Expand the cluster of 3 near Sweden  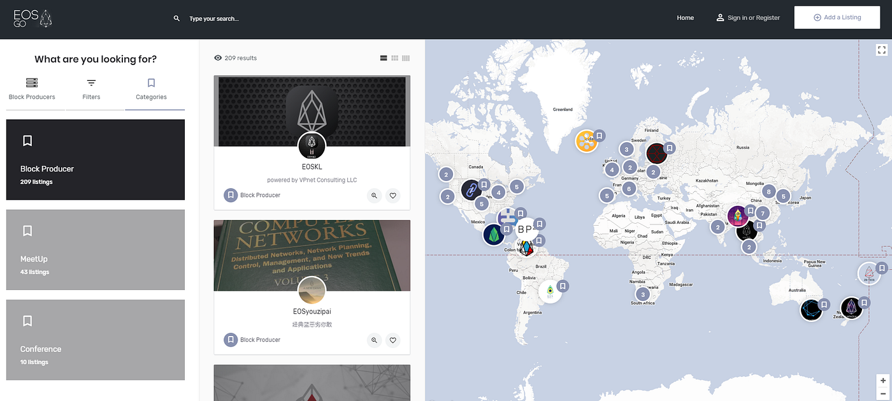pos(626,150)
